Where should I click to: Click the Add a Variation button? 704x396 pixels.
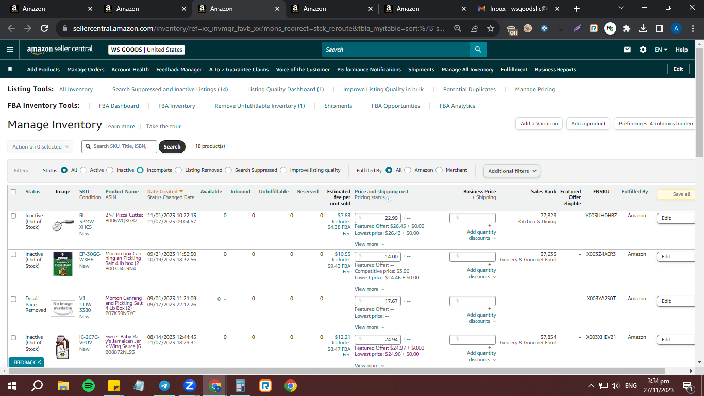539,124
